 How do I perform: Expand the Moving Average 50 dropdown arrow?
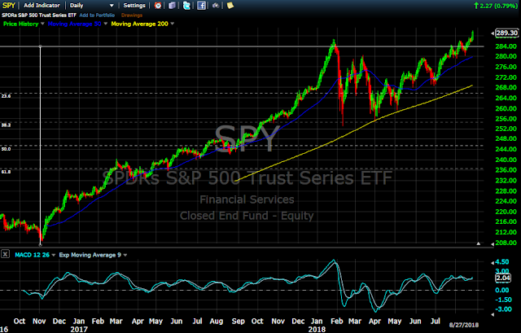pyautogui.click(x=105, y=24)
